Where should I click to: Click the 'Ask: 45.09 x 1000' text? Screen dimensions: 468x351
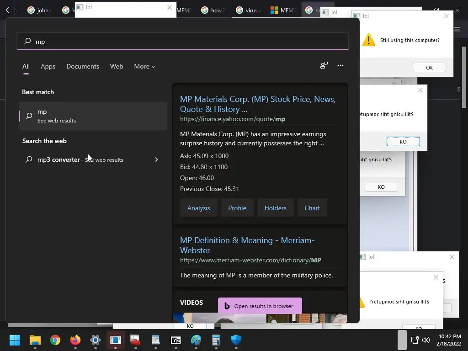click(204, 156)
